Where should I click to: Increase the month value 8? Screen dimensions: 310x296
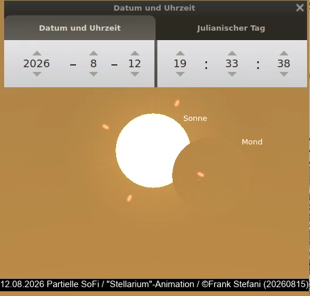coord(94,53)
